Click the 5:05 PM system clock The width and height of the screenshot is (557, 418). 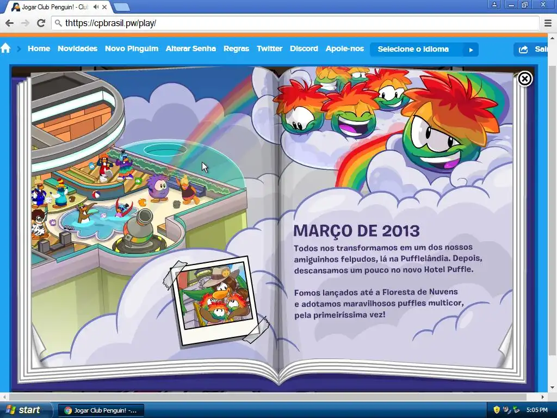[x=537, y=410]
